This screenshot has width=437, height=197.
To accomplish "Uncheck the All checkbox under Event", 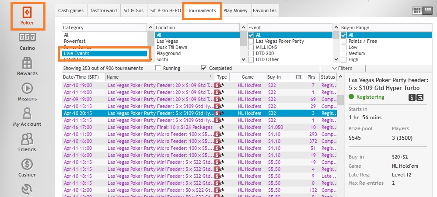I will pyautogui.click(x=251, y=35).
